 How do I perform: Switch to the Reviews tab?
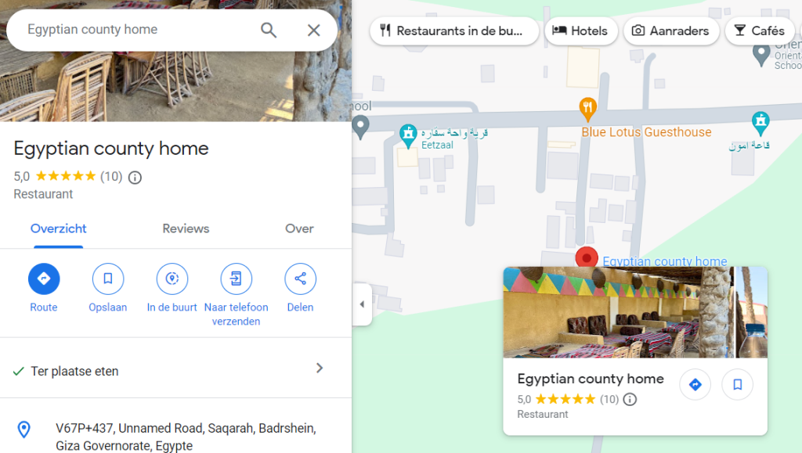(186, 228)
